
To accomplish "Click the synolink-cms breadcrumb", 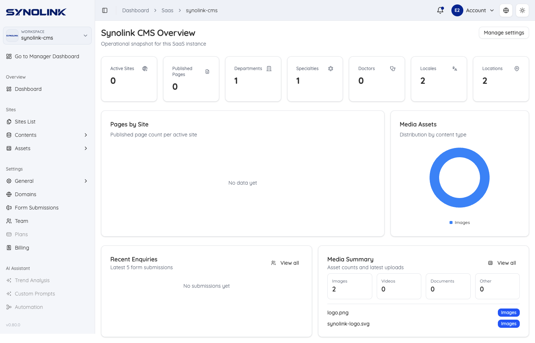I will point(202,10).
